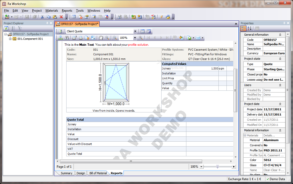Click the Save All icon
Viewport: 293px width, 184px height.
tap(35, 17)
